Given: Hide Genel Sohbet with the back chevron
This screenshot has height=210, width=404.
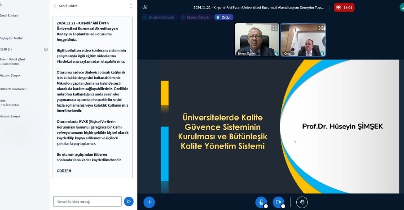Looking at the screenshot, I should (x=55, y=6).
